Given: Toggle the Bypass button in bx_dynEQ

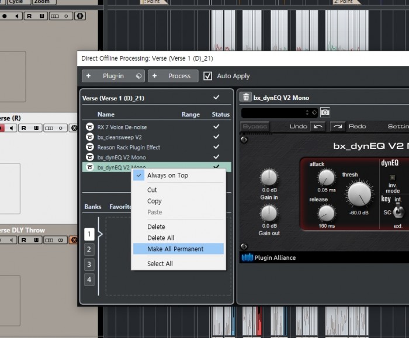Looking at the screenshot, I should pos(255,127).
